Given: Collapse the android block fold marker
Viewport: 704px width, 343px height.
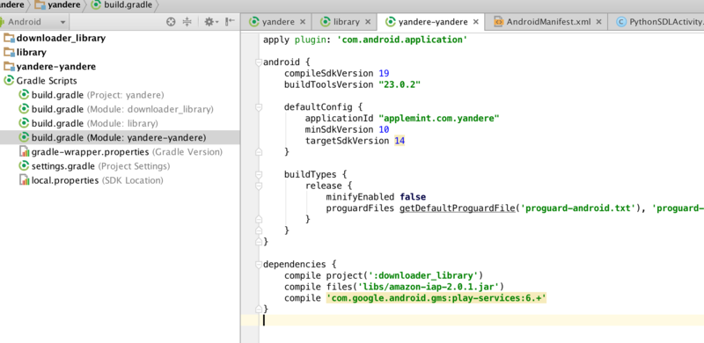Looking at the screenshot, I should (x=258, y=62).
